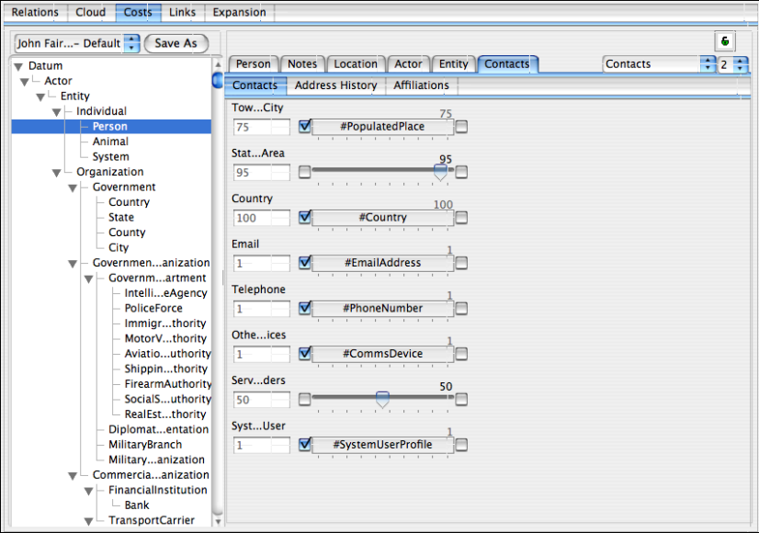Select Bank in the tree
Viewport: 759px width, 533px height.
point(137,505)
